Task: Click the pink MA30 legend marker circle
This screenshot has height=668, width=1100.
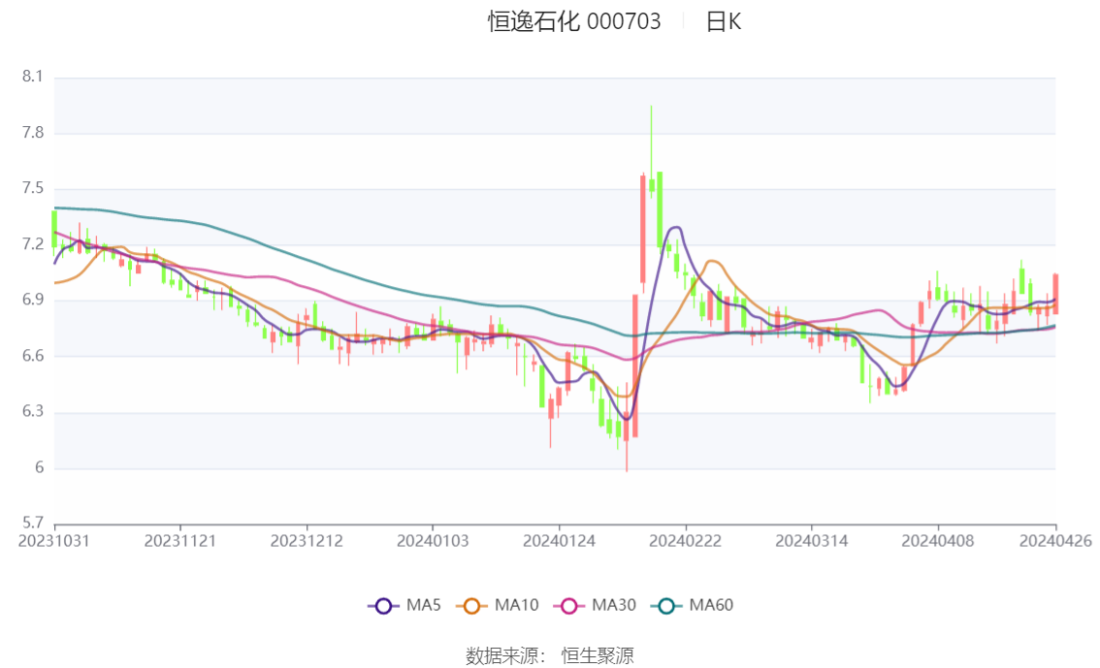Action: (569, 606)
